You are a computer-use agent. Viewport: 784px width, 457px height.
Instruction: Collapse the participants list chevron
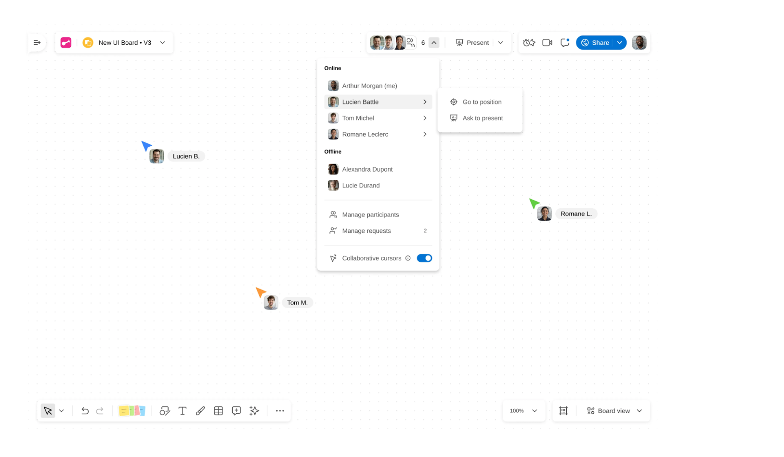tap(434, 43)
